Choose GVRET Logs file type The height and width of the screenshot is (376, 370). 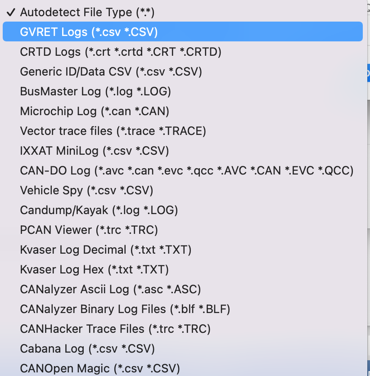pyautogui.click(x=89, y=32)
